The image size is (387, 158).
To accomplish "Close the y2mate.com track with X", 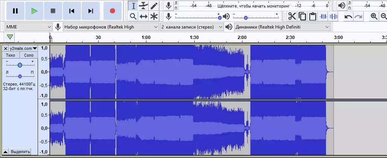I will coord(5,48).
